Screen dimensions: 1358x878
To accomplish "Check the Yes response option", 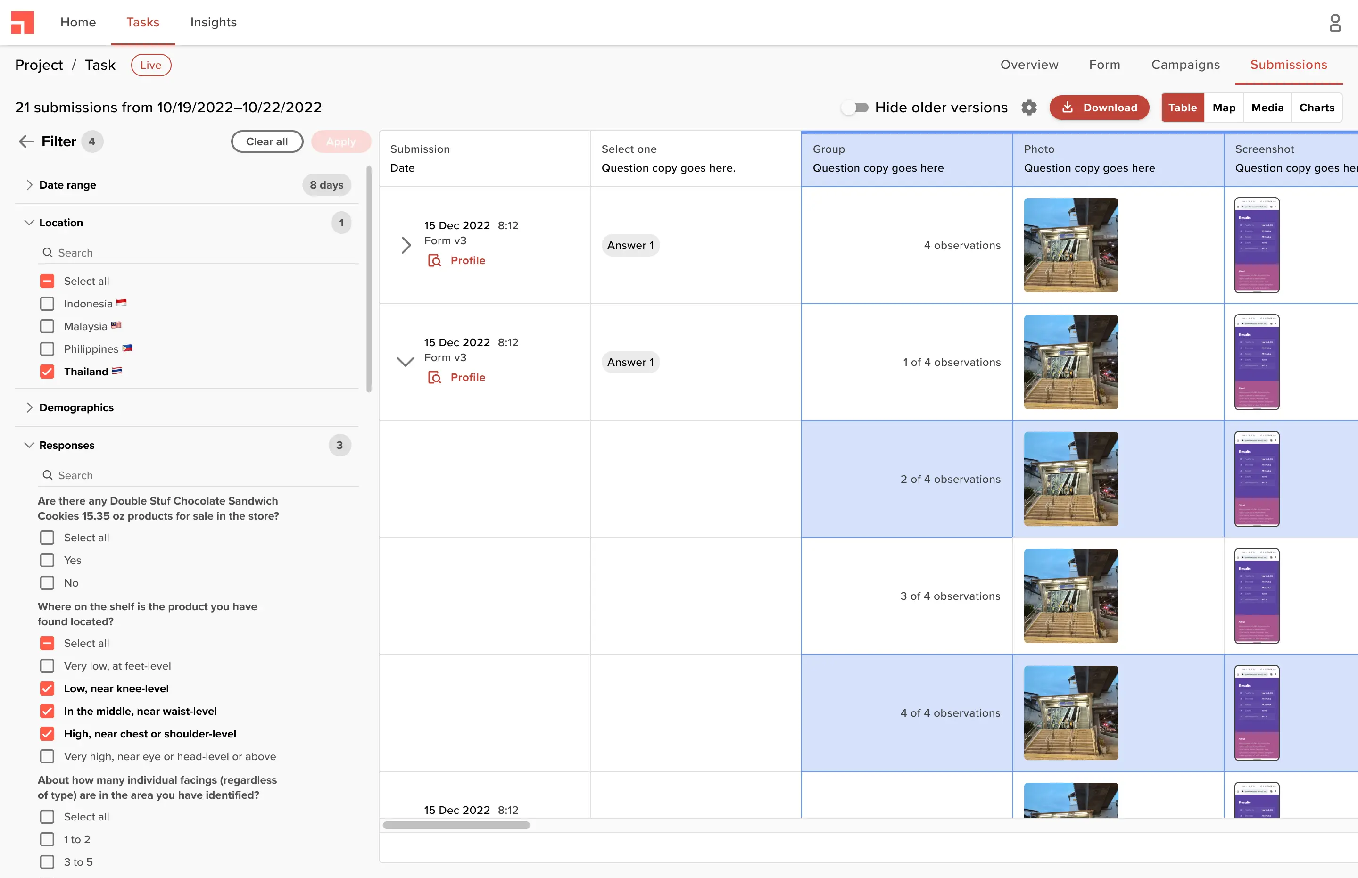I will click(46, 560).
